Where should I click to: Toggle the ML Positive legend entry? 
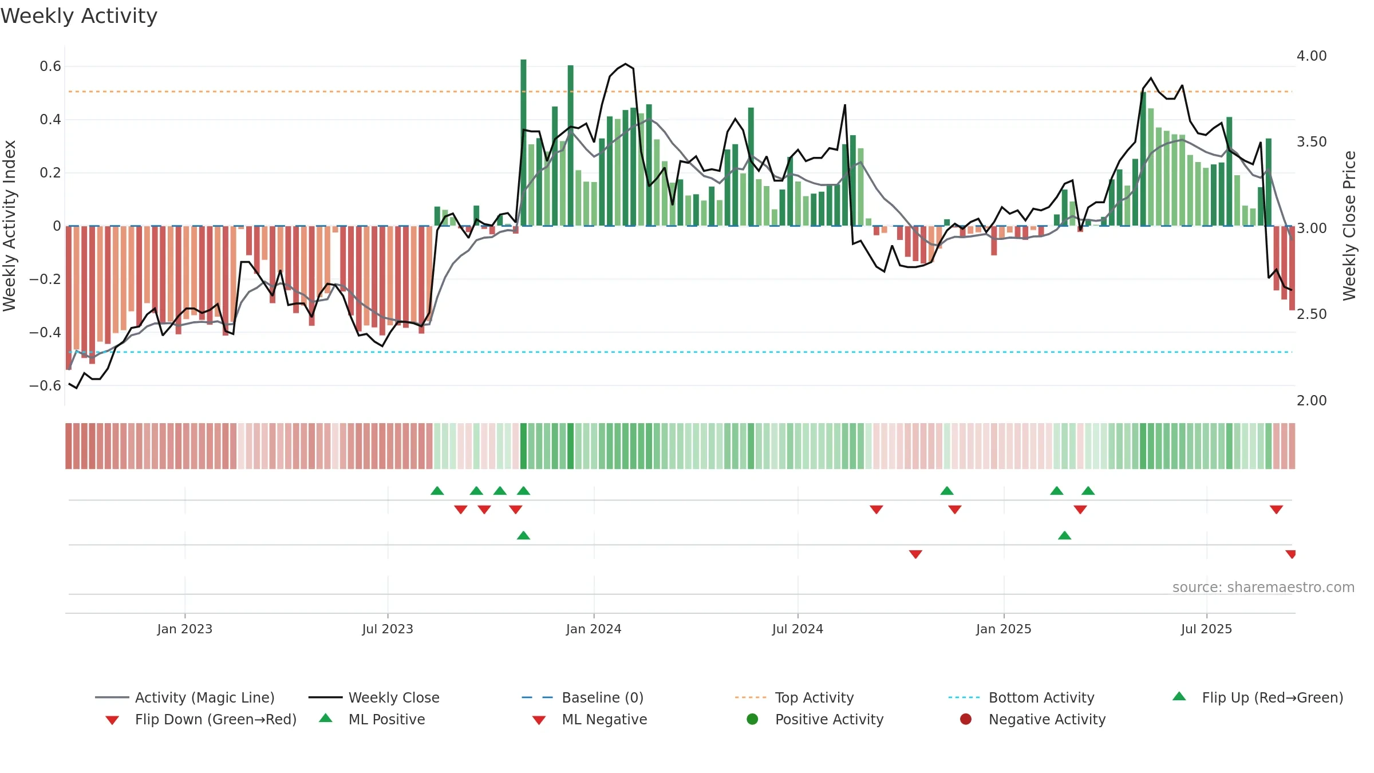click(x=372, y=719)
